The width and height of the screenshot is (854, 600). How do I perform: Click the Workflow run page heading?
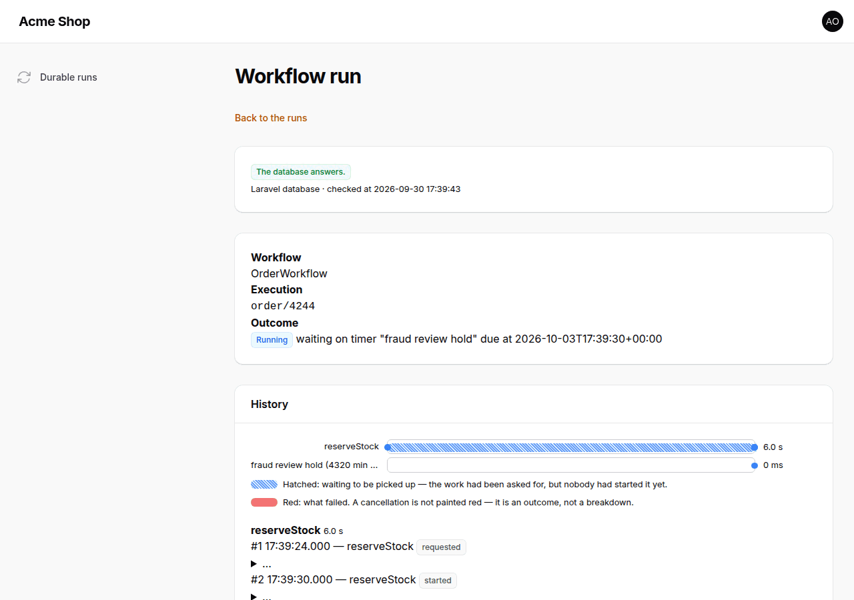[298, 77]
